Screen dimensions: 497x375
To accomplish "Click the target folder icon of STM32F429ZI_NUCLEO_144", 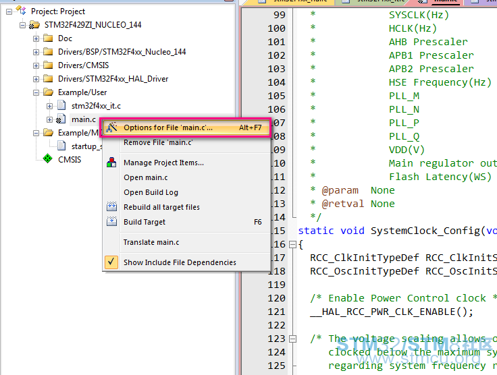I will (x=34, y=25).
